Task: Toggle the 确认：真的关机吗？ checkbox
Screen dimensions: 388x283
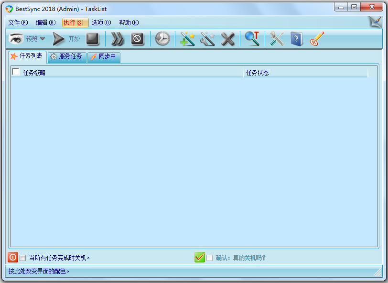Action: click(x=210, y=258)
